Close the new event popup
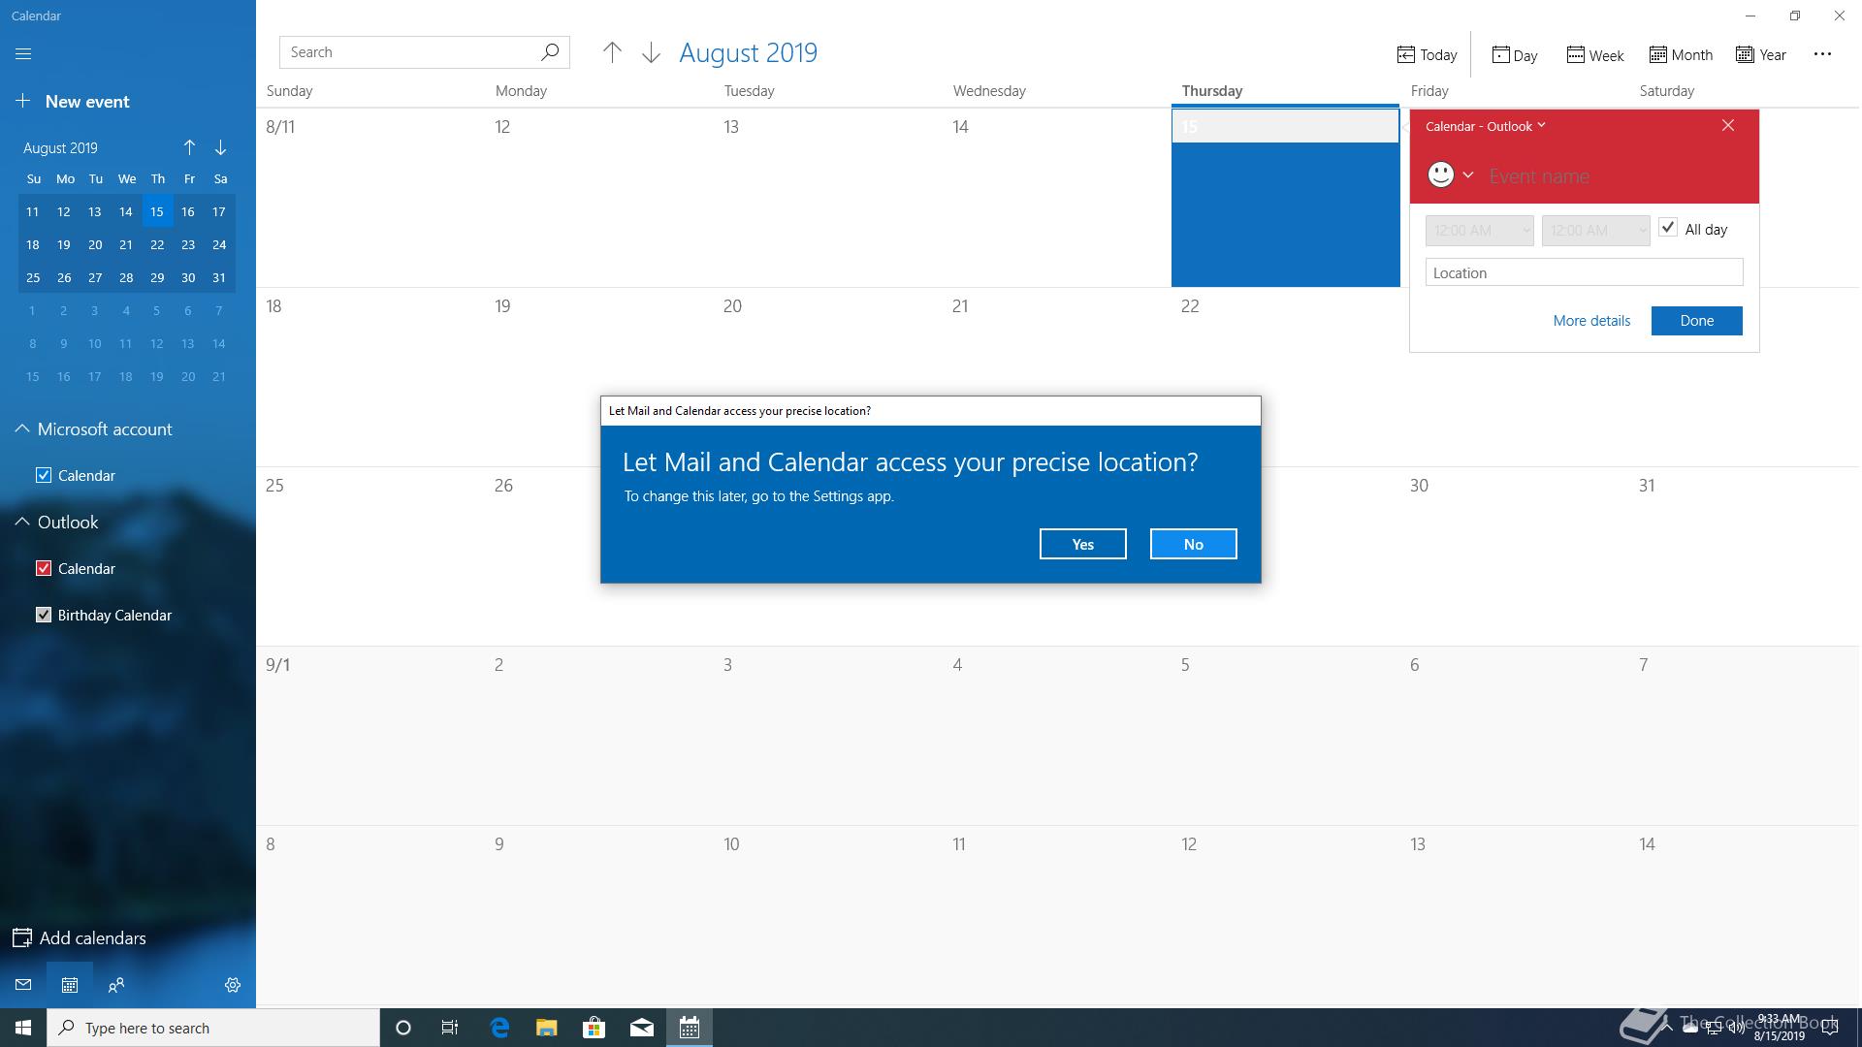Viewport: 1862px width, 1047px height. click(x=1728, y=125)
